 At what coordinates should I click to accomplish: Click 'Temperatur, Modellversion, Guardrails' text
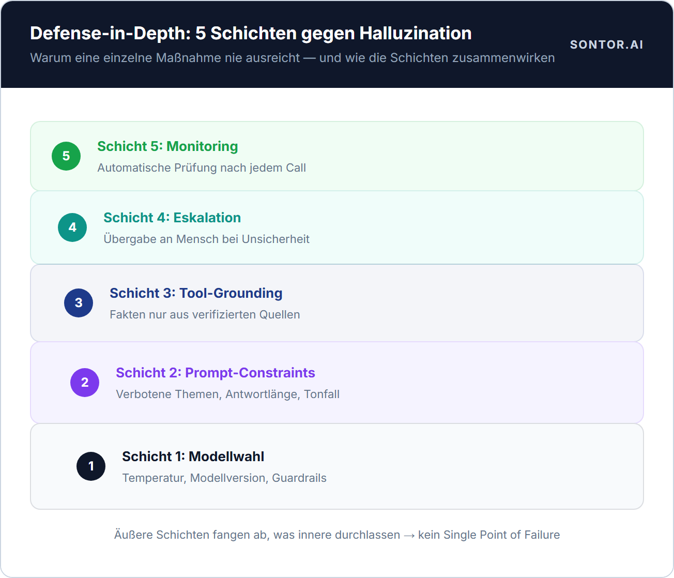[x=224, y=478]
